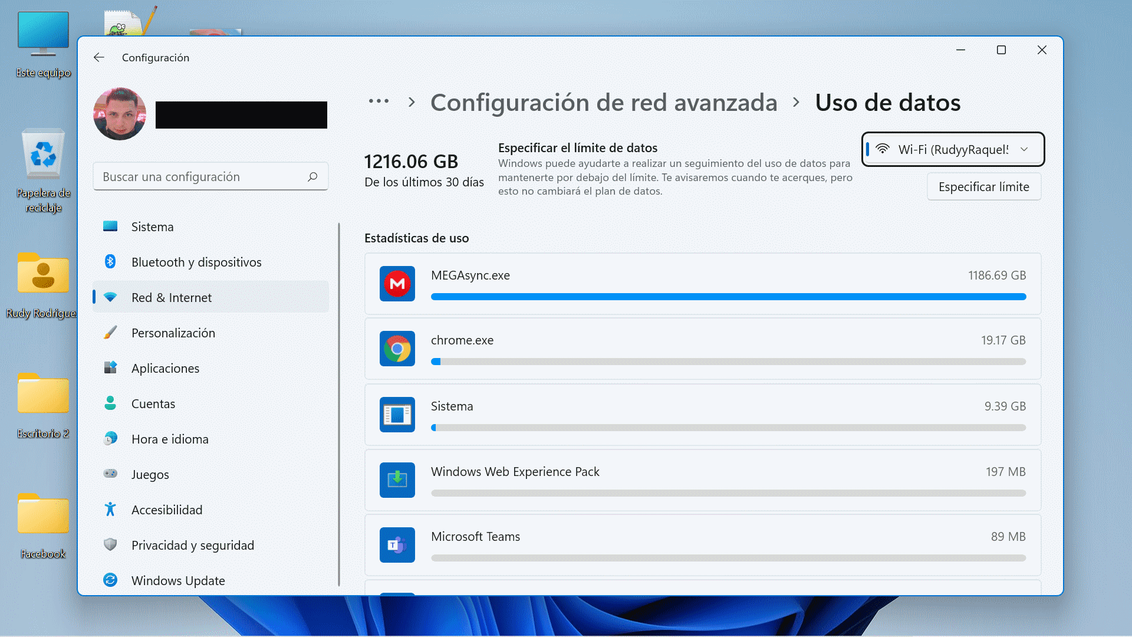Click the Juegos gamepad icon
Viewport: 1132px width, 637px height.
click(x=110, y=474)
